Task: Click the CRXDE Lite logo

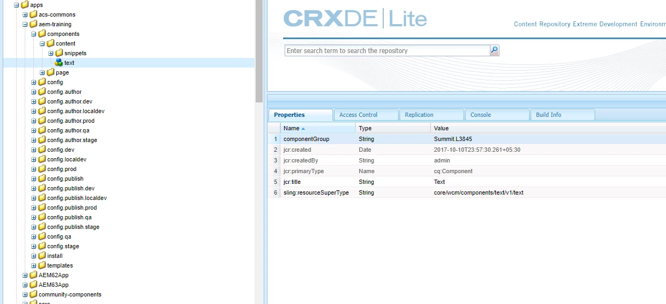Action: (x=355, y=18)
